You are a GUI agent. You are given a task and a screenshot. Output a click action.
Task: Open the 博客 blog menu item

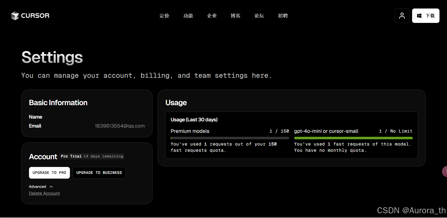click(x=235, y=16)
